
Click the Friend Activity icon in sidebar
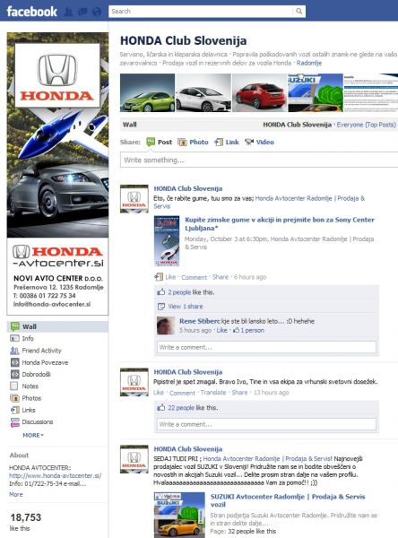(x=14, y=351)
